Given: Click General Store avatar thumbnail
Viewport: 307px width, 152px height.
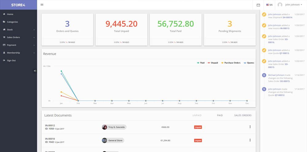Looking at the screenshot, I should [105, 140].
